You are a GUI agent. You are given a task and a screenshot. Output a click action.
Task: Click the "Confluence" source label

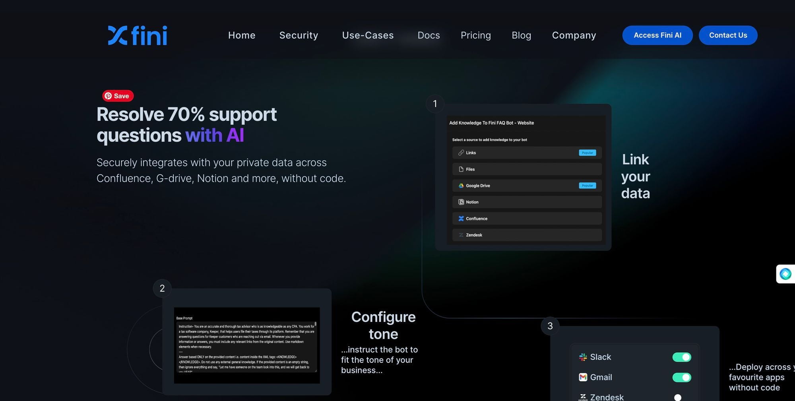click(477, 219)
